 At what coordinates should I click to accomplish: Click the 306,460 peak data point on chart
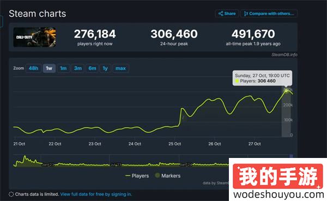[x=286, y=91]
